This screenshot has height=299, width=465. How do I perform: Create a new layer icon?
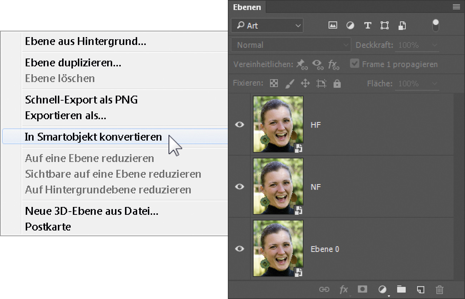coord(421,289)
